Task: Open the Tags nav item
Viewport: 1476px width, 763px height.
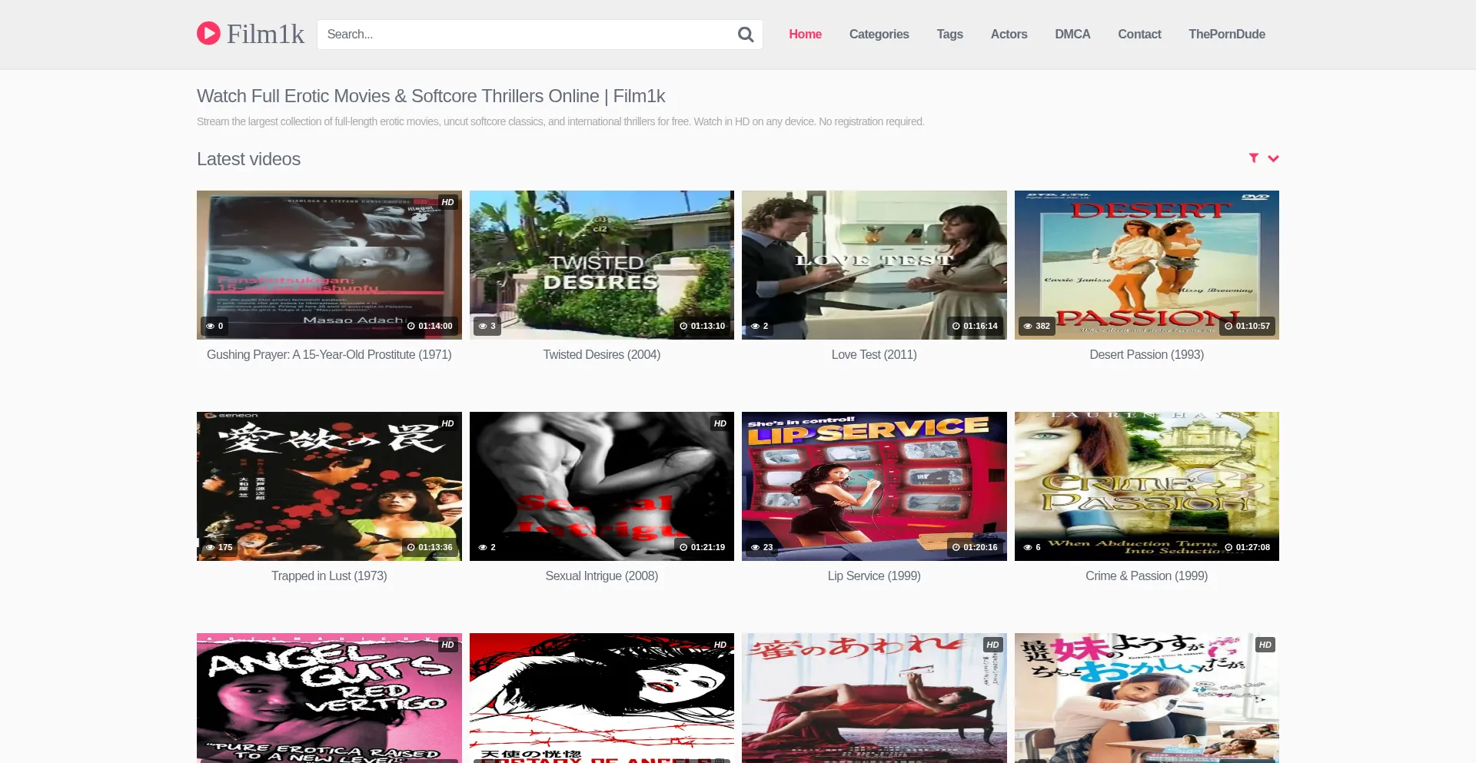Action: [950, 35]
